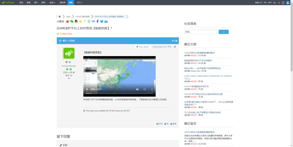Select the 社区 tab in navigation
The image size is (293, 147).
pos(71,3)
